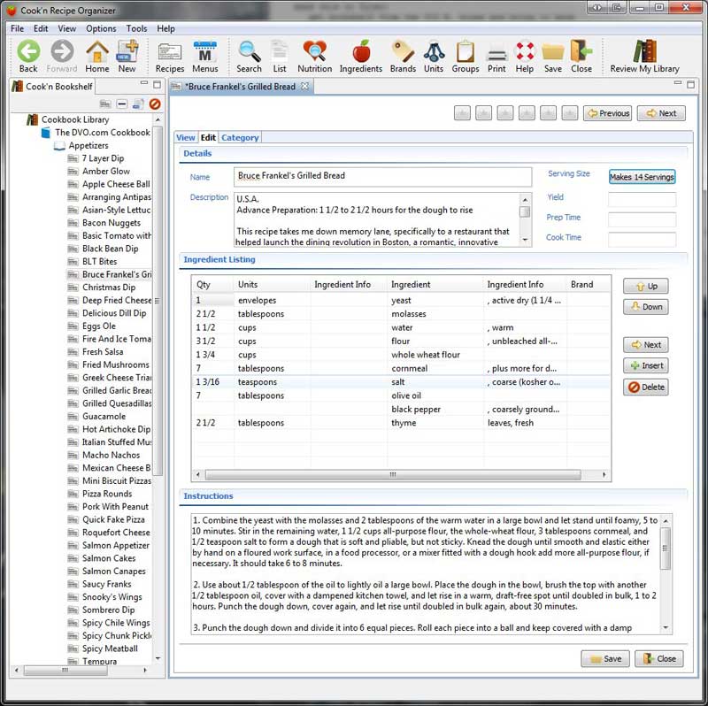
Task: Click the Next button beside Previous
Action: [x=661, y=113]
